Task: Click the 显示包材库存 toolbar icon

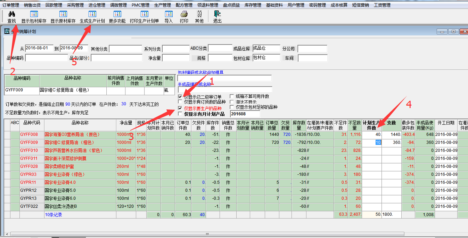Action: tap(34, 14)
